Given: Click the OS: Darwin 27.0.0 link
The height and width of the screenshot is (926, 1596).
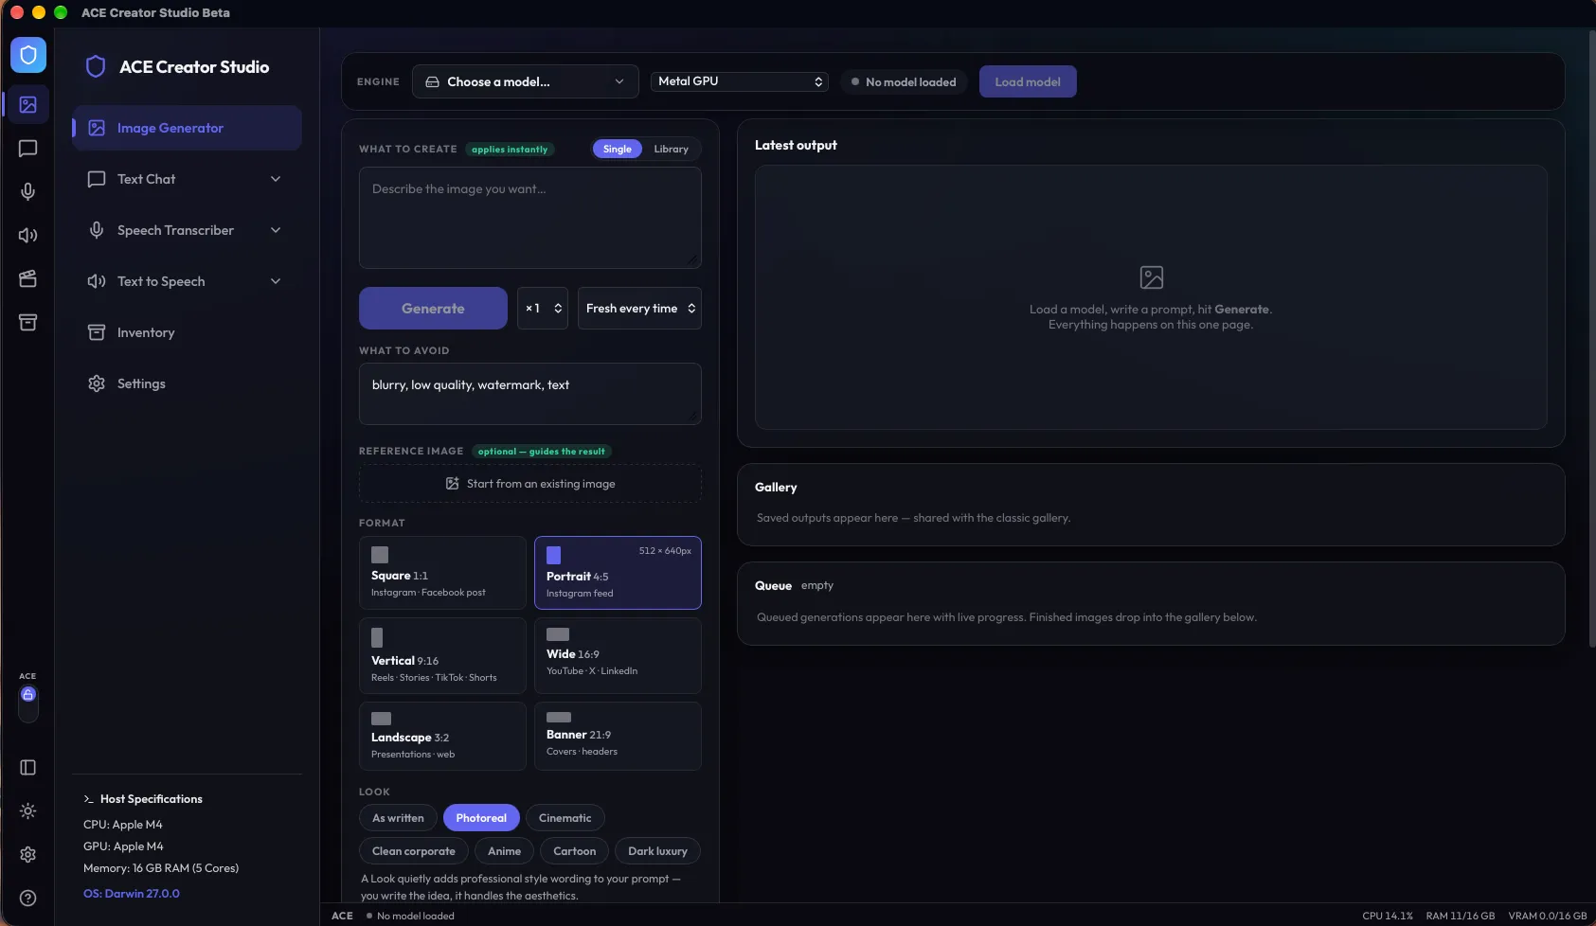Looking at the screenshot, I should [x=132, y=894].
